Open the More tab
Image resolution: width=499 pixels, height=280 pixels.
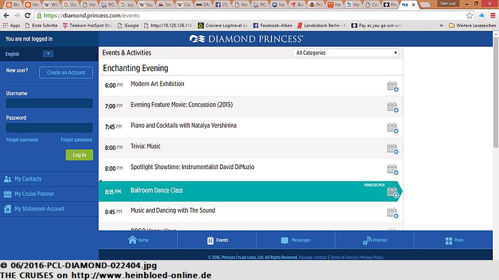pyautogui.click(x=453, y=240)
